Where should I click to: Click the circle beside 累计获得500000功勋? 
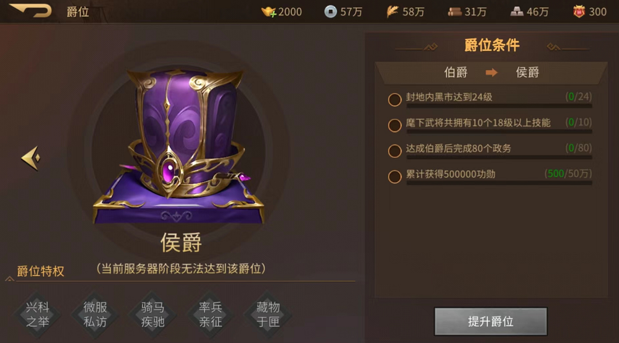click(395, 176)
